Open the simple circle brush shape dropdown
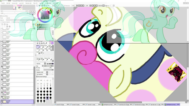This screenshot has height=106, width=189. coord(42,72)
